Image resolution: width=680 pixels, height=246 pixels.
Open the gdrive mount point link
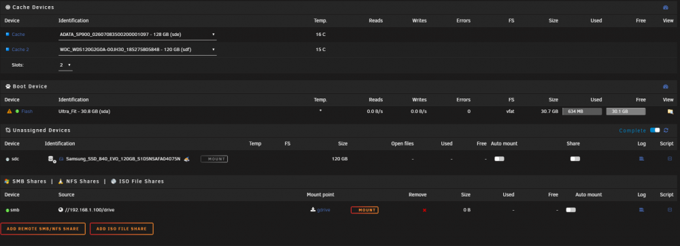point(324,210)
